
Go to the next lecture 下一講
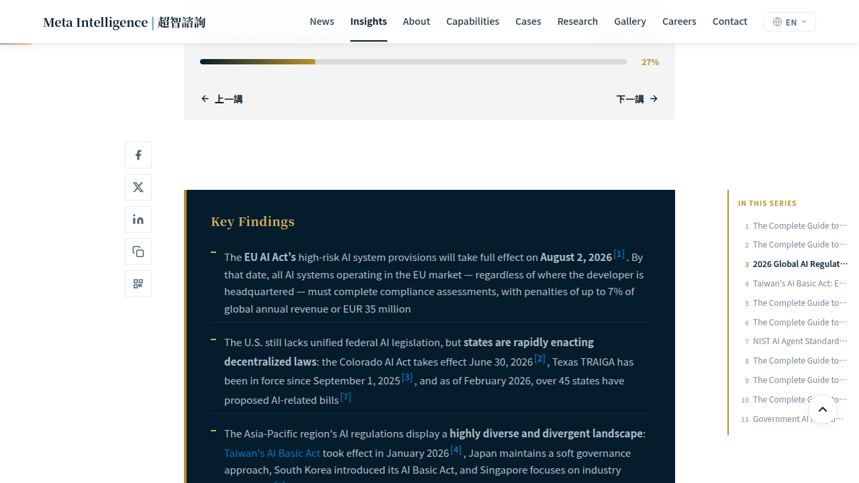(637, 99)
